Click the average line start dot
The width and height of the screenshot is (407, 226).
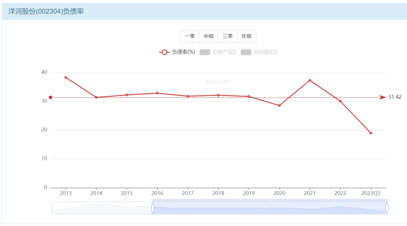click(x=50, y=98)
